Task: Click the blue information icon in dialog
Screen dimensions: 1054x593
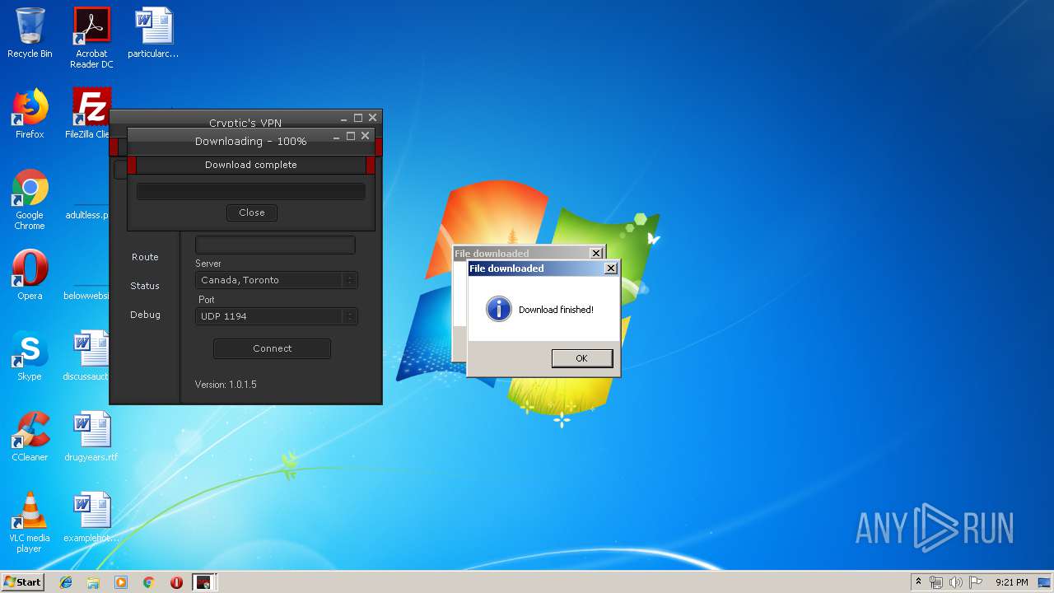Action: coord(498,310)
